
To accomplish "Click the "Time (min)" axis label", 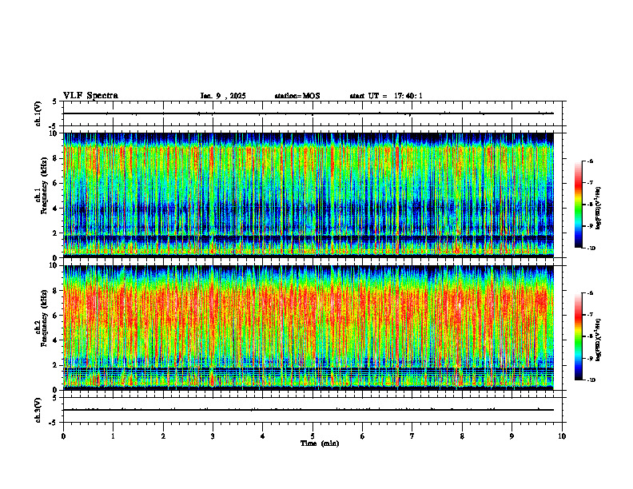I will point(320,443).
